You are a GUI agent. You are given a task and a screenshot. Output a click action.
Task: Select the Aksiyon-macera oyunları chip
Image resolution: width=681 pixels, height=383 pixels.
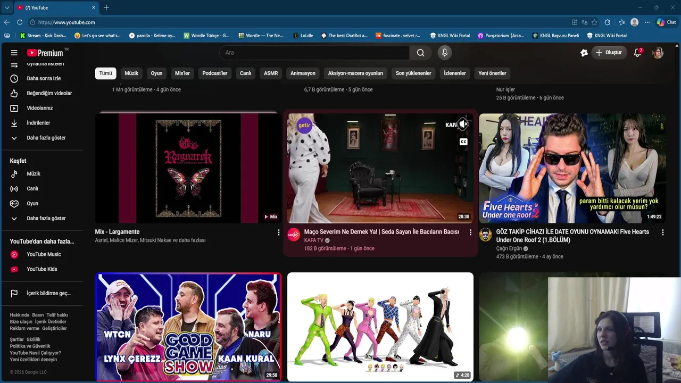pyautogui.click(x=355, y=73)
